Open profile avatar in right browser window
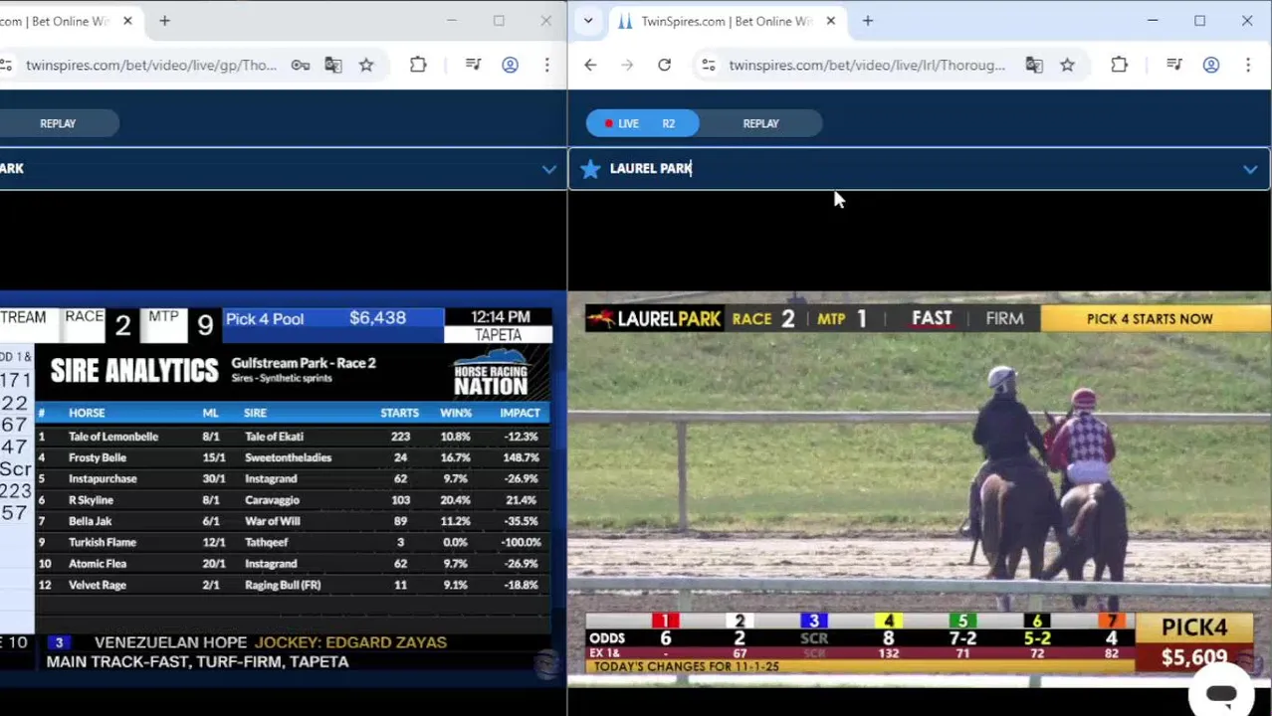 (1211, 65)
